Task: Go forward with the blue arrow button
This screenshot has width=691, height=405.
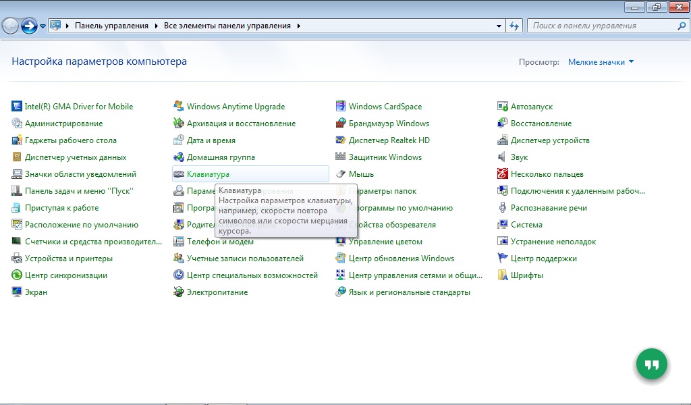Action: pyautogui.click(x=29, y=26)
